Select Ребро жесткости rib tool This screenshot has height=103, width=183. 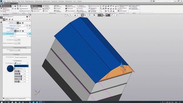pos(58,6)
